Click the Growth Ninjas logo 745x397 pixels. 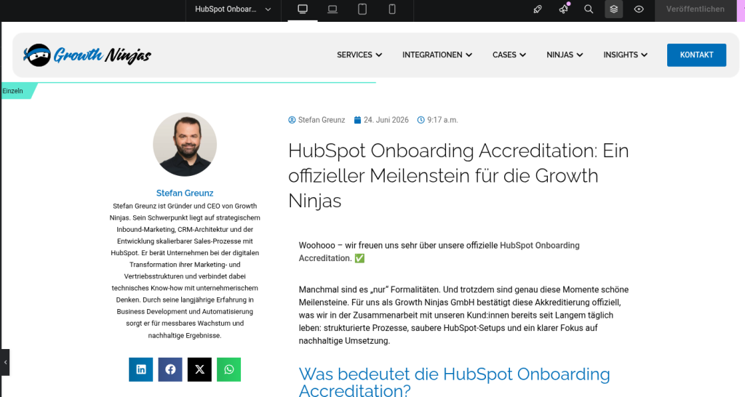[87, 55]
